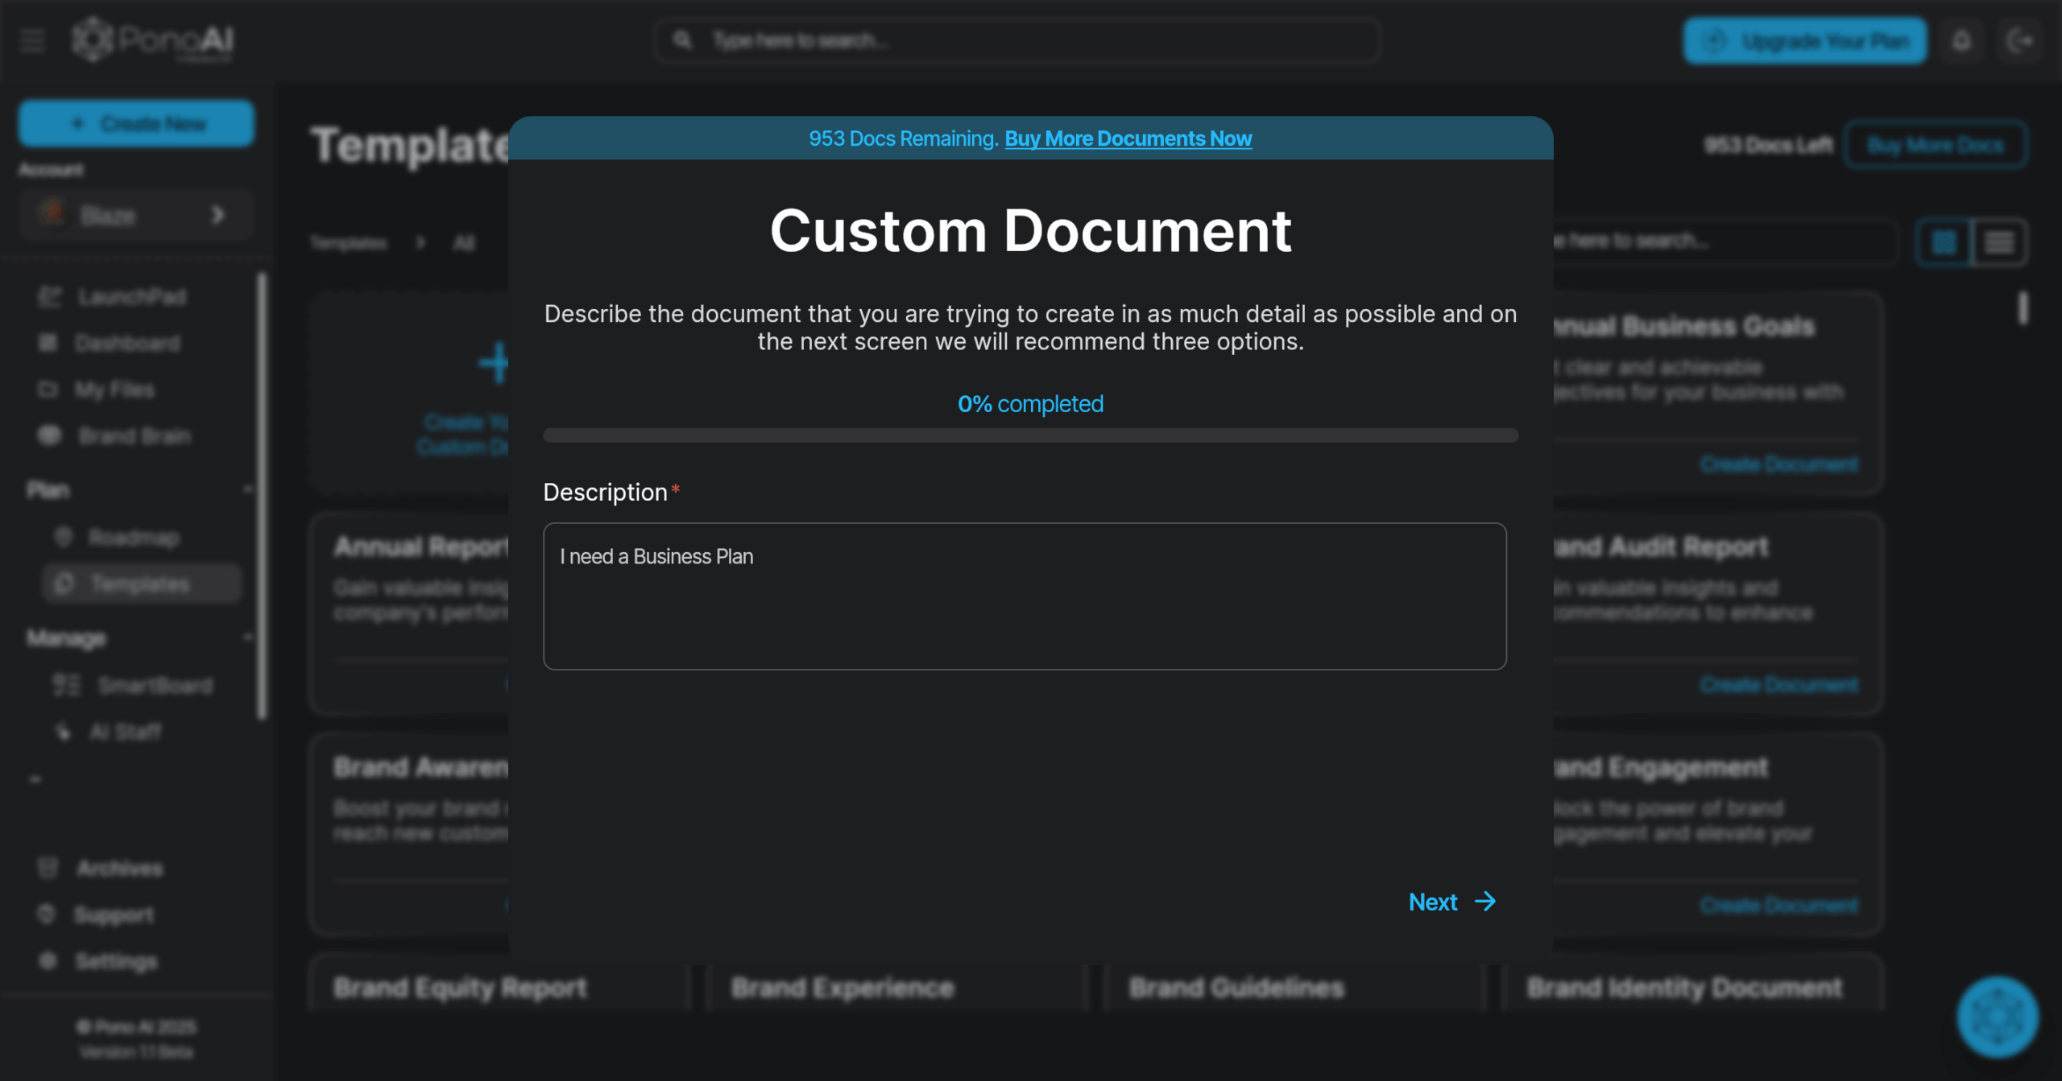This screenshot has width=2062, height=1081.
Task: Switch to list view
Action: (1999, 241)
